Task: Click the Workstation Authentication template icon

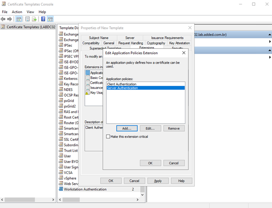Action: click(61, 189)
